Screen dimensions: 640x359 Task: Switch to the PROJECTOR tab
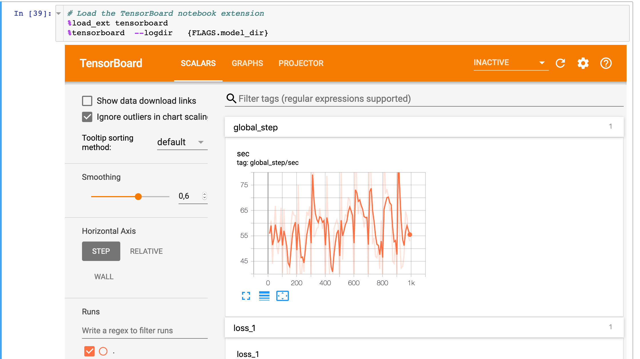point(301,63)
